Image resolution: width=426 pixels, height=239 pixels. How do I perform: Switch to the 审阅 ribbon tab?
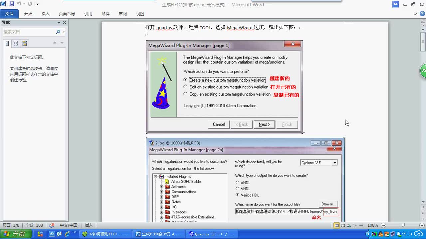click(123, 14)
